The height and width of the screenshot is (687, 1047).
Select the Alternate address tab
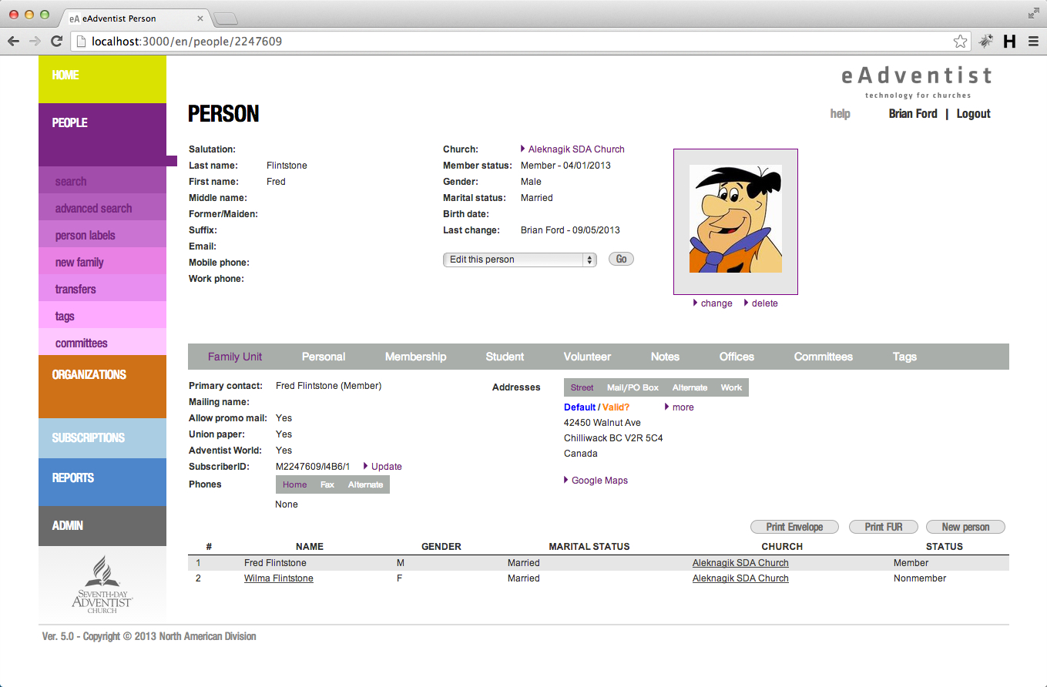(690, 387)
